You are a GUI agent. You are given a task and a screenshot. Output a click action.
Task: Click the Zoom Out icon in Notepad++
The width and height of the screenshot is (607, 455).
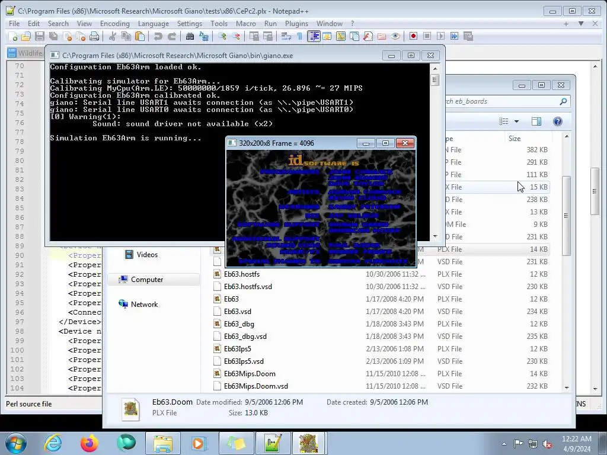tap(236, 36)
